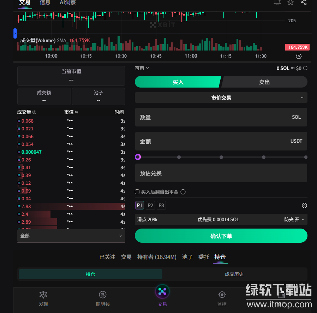The width and height of the screenshot is (317, 313).
Task: Go to 聪明钱 in bottom navigation
Action: coord(103,298)
